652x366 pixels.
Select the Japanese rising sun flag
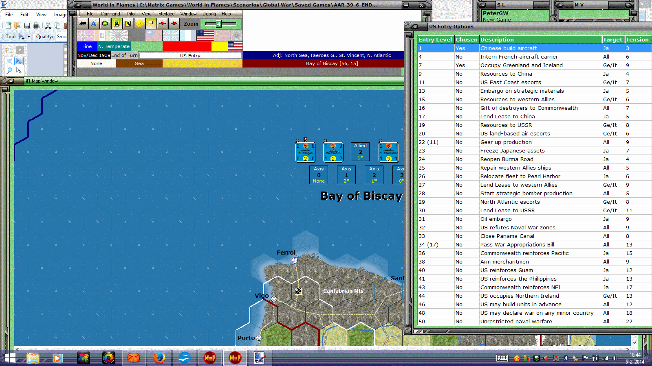(120, 35)
